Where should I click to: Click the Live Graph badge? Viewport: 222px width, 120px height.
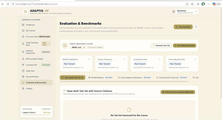tap(46, 65)
